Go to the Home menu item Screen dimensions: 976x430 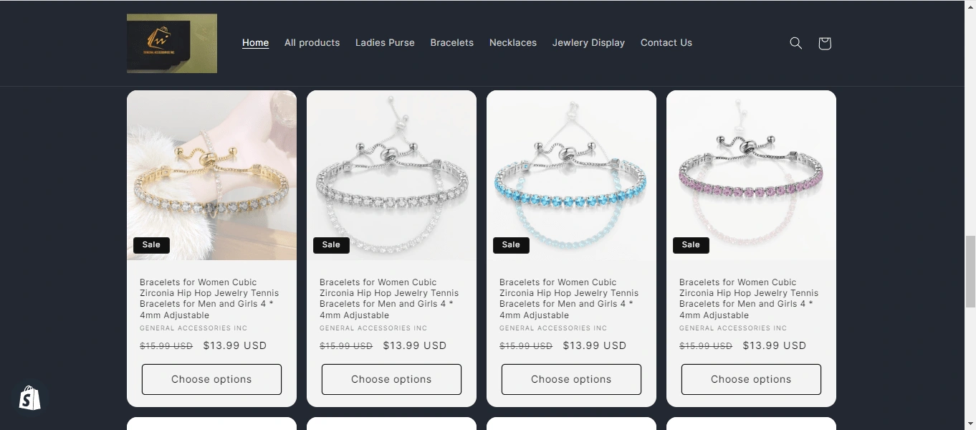[x=255, y=43]
